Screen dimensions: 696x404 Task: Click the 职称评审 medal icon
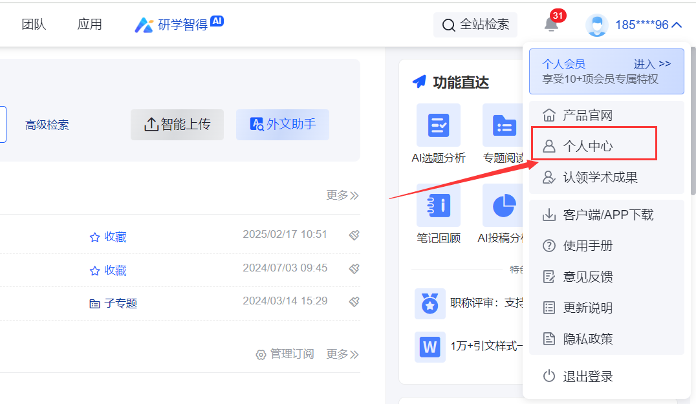pos(430,304)
